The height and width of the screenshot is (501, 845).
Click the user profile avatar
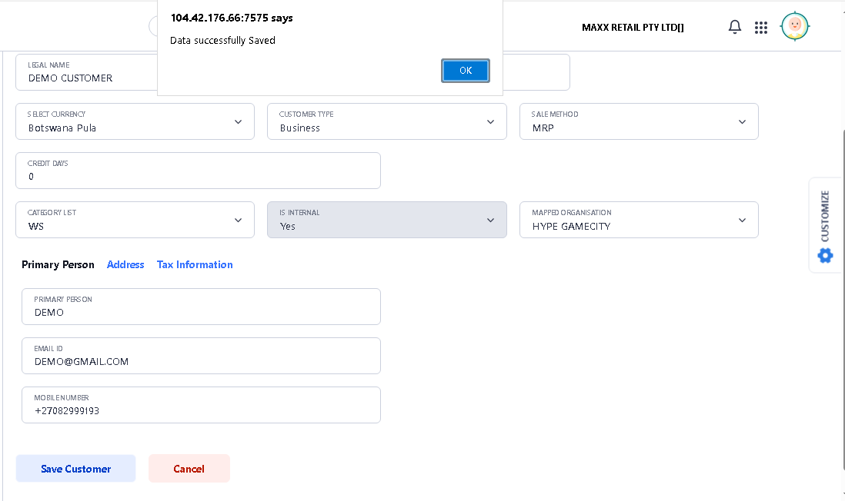[x=794, y=27]
